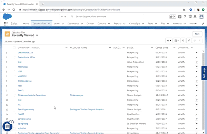Image resolution: width=207 pixels, height=134 pixels.
Task: Click the Charts icon in list toolbar
Action: [195, 41]
